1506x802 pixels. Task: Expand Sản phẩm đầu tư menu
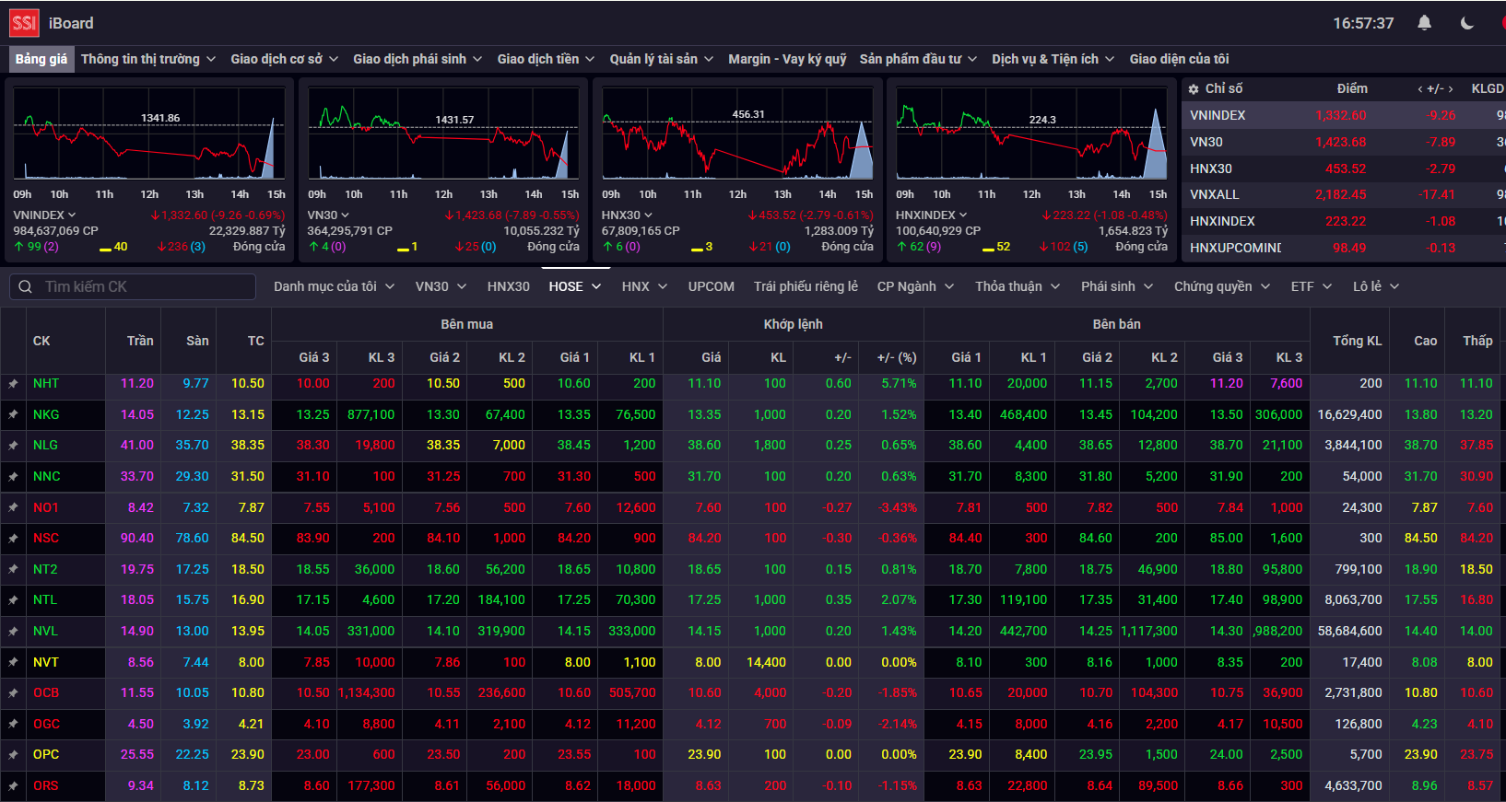tap(918, 59)
